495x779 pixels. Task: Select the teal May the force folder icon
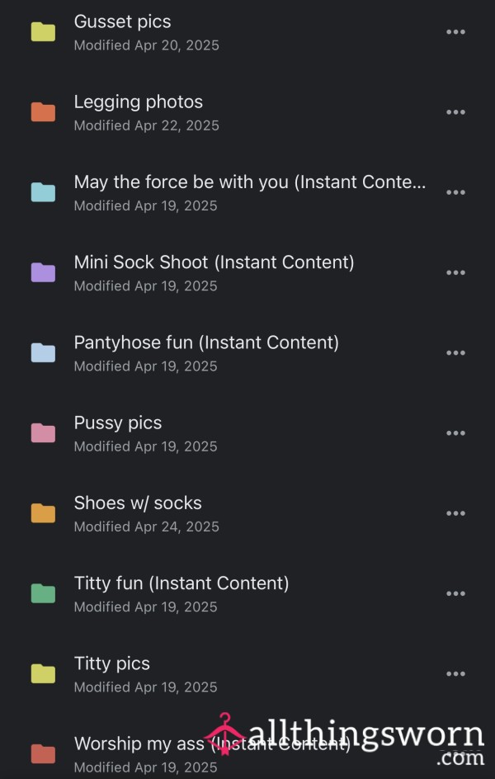(x=43, y=192)
